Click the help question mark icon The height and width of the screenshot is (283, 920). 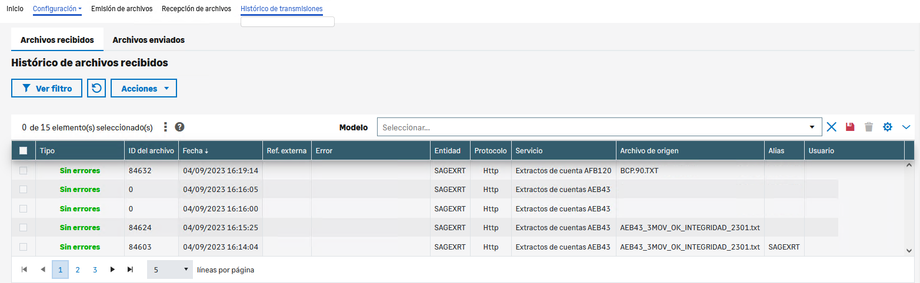click(x=179, y=127)
